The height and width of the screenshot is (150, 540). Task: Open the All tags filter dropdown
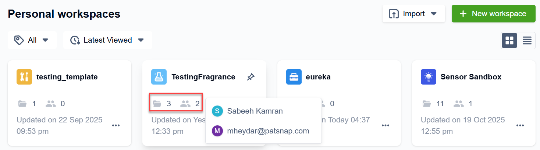pyautogui.click(x=32, y=40)
